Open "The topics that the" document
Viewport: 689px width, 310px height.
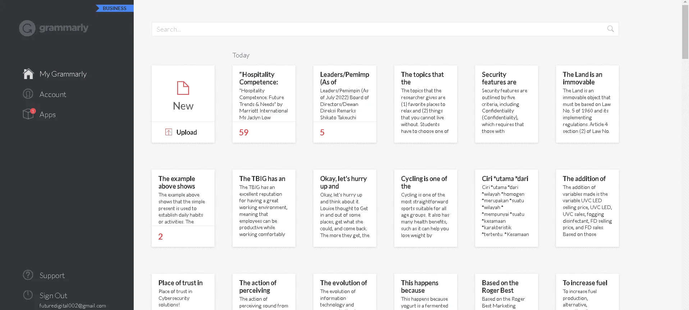pyautogui.click(x=426, y=104)
